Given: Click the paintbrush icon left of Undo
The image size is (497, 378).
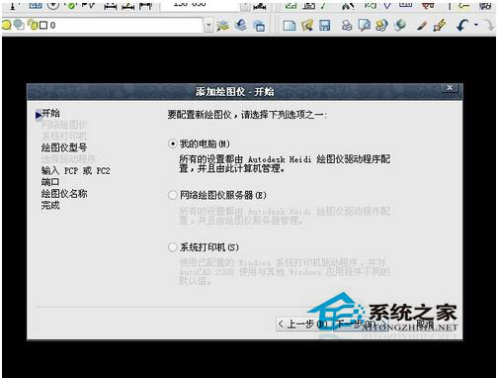Looking at the screenshot, I should coord(440,26).
